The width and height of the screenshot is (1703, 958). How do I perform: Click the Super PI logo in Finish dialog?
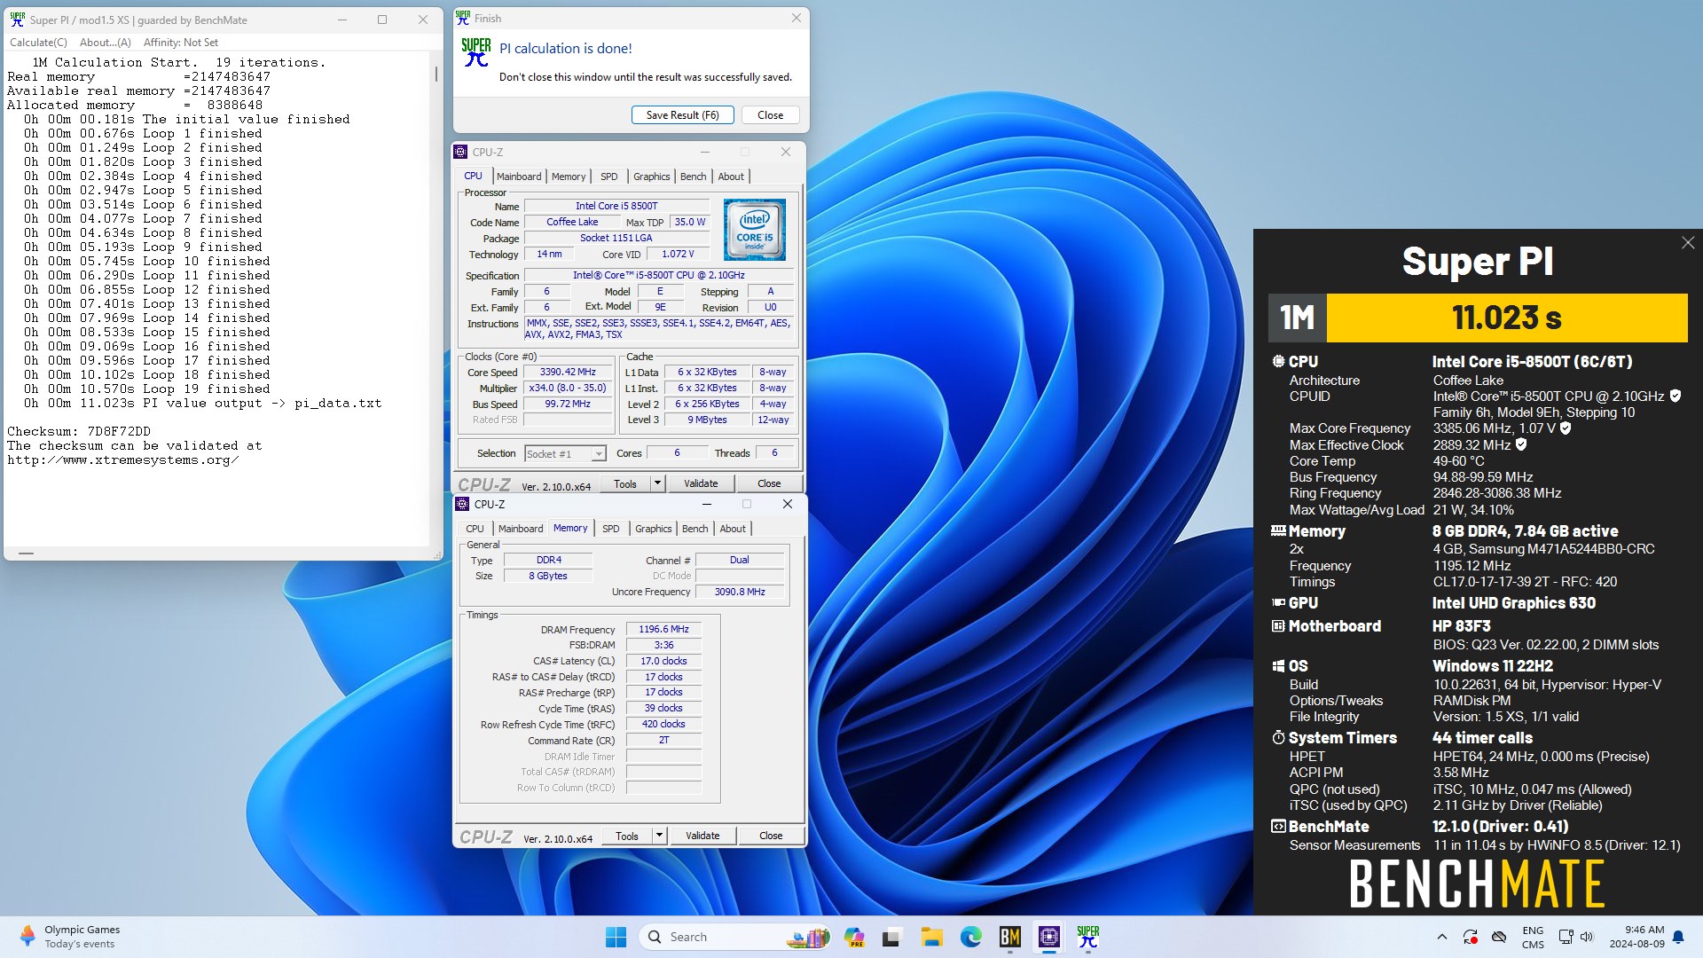(476, 52)
